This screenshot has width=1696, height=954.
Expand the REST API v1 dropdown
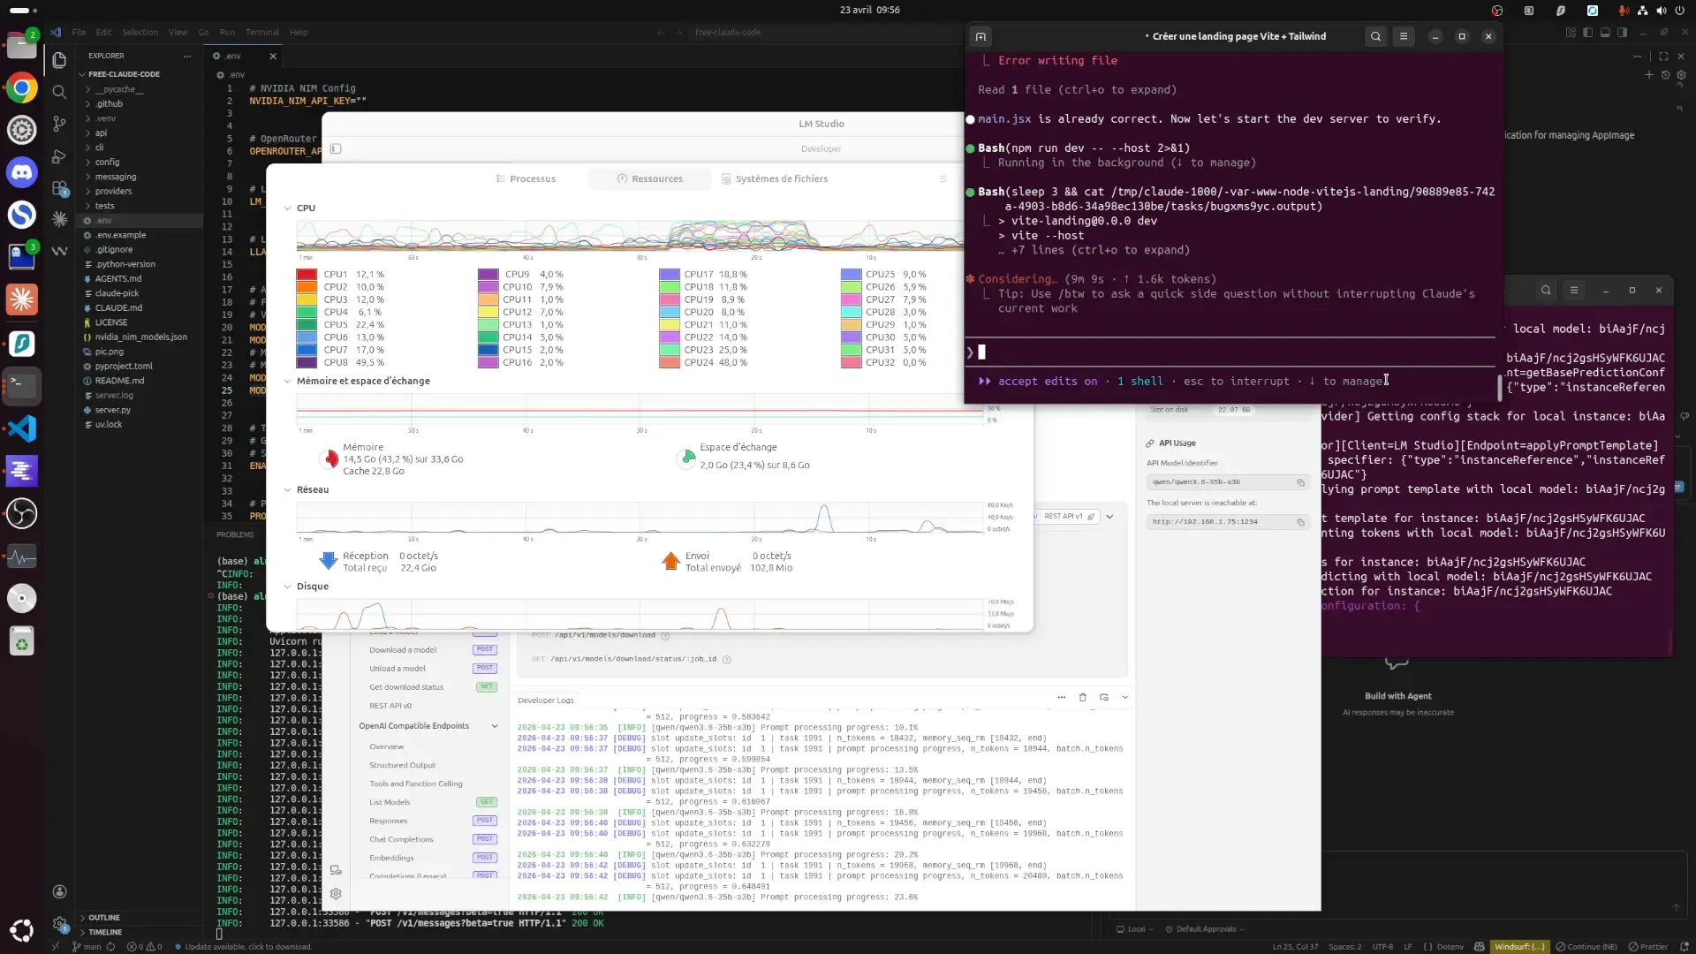pyautogui.click(x=1111, y=517)
